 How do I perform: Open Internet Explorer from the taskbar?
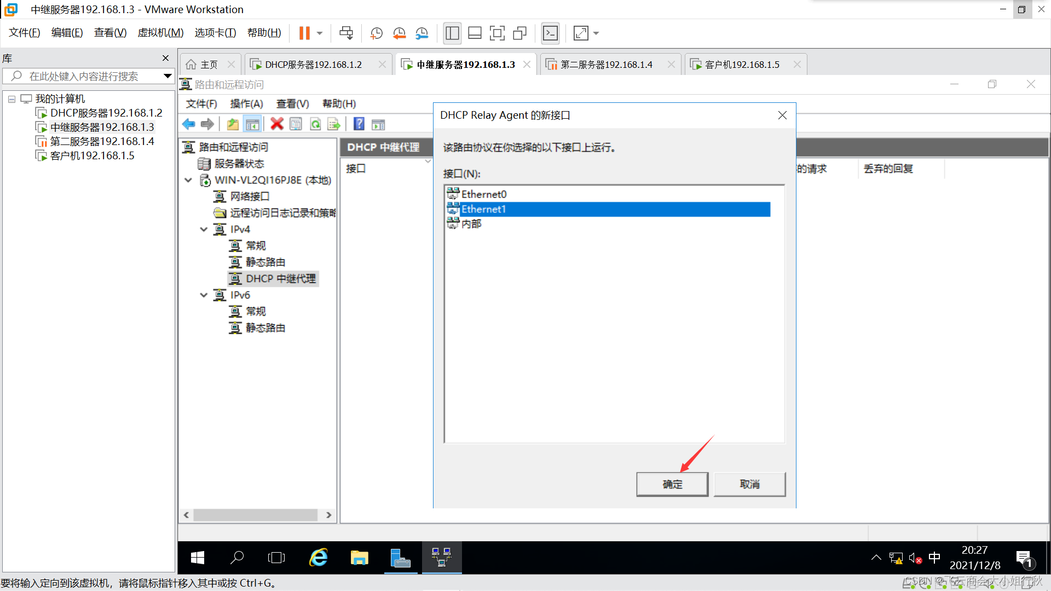319,558
